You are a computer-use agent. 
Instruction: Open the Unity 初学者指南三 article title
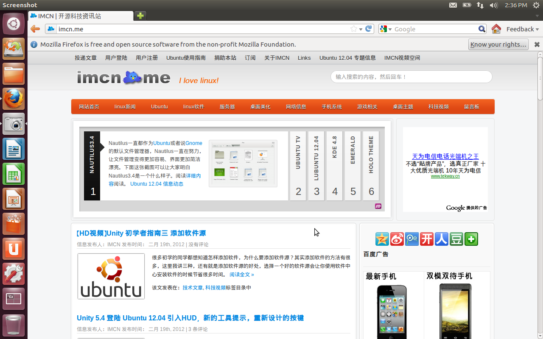tap(141, 233)
